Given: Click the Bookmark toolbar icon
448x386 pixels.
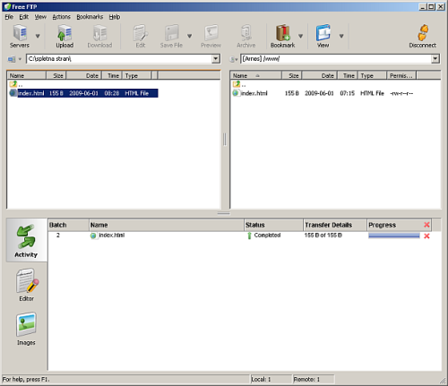Looking at the screenshot, I should pyautogui.click(x=282, y=37).
